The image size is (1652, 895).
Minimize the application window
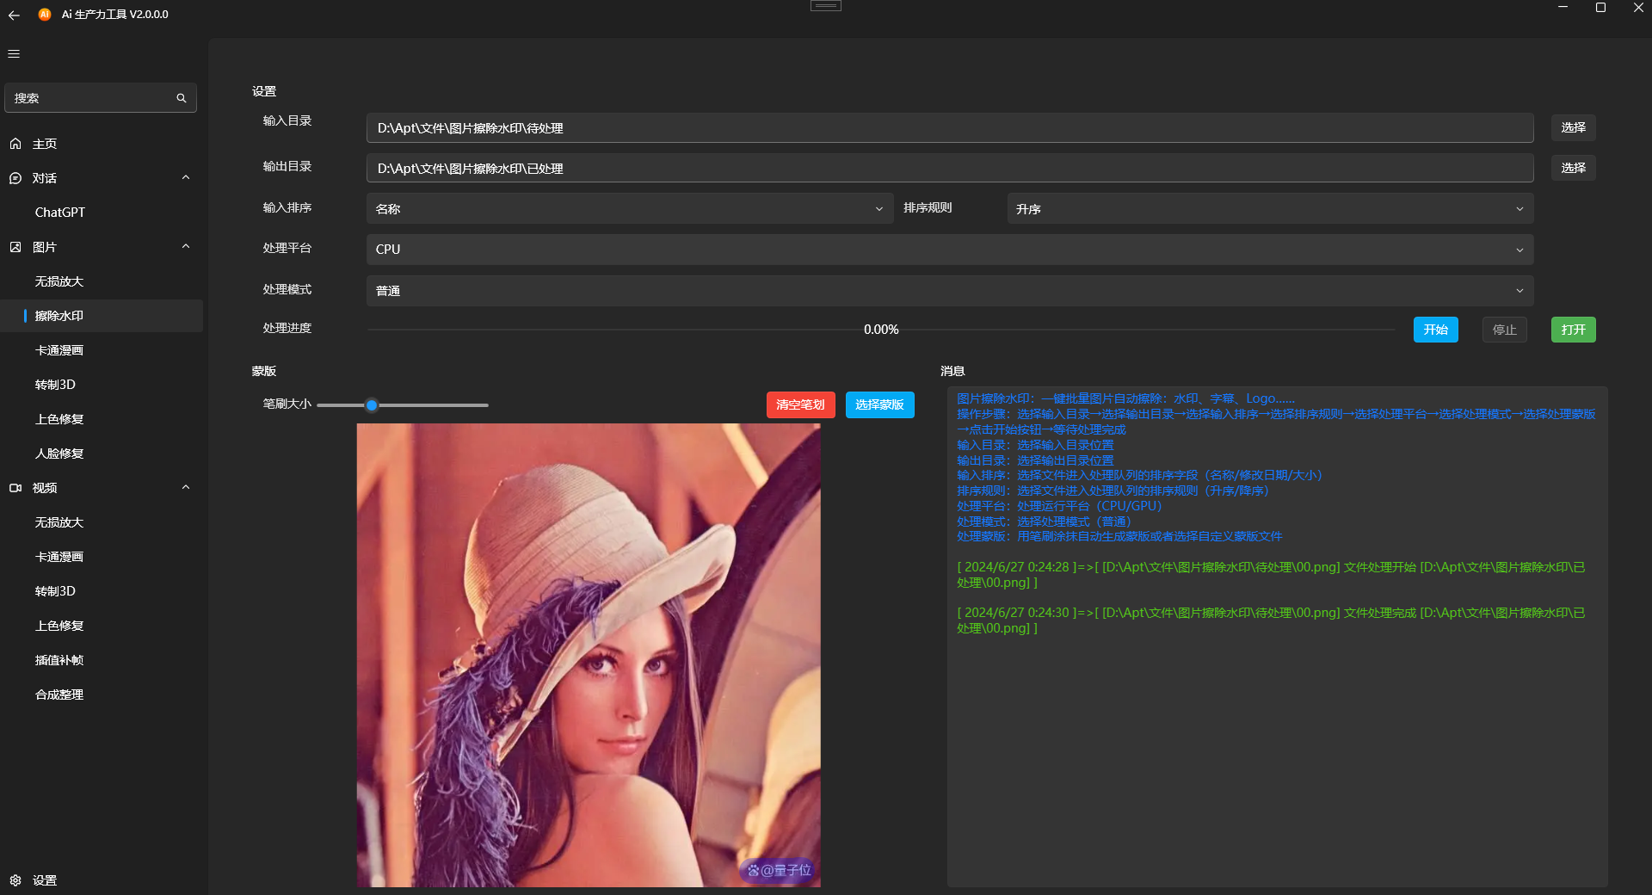click(1563, 8)
